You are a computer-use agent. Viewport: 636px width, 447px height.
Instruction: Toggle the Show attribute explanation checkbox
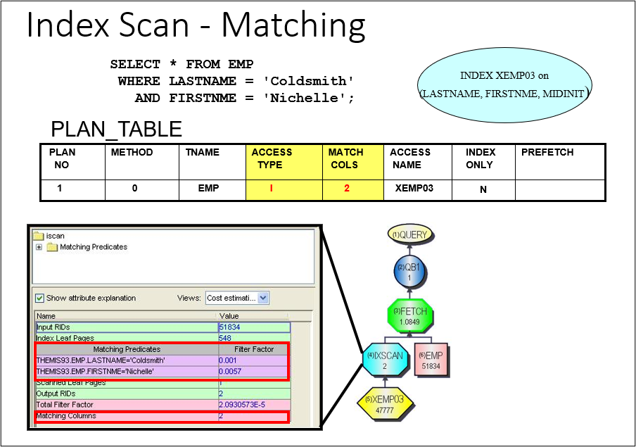(x=40, y=298)
